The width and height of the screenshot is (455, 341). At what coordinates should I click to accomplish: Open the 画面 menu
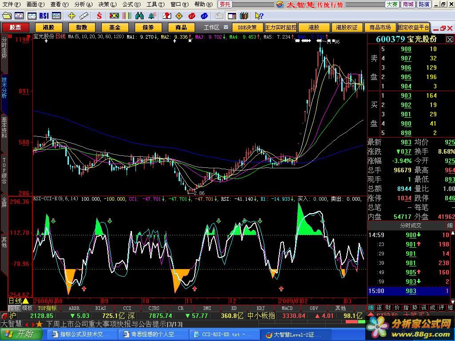[x=36, y=4]
